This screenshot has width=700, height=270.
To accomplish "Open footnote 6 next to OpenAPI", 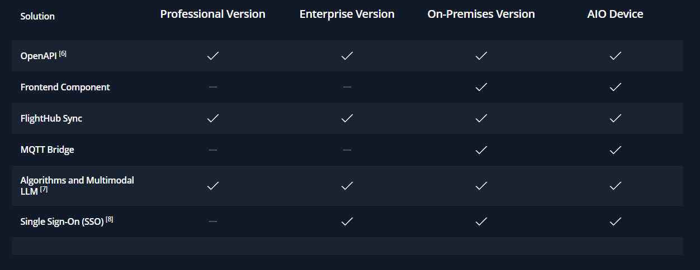I will pyautogui.click(x=63, y=54).
